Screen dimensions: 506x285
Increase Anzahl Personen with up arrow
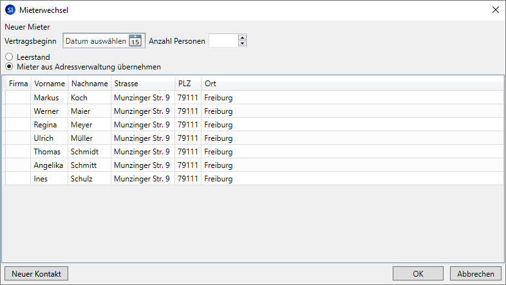point(242,38)
